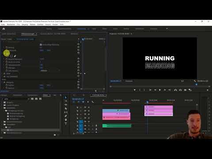Go to next keyframe arrow
212x159 pixels.
point(81,73)
